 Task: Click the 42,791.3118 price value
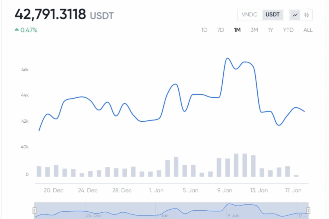click(x=50, y=14)
